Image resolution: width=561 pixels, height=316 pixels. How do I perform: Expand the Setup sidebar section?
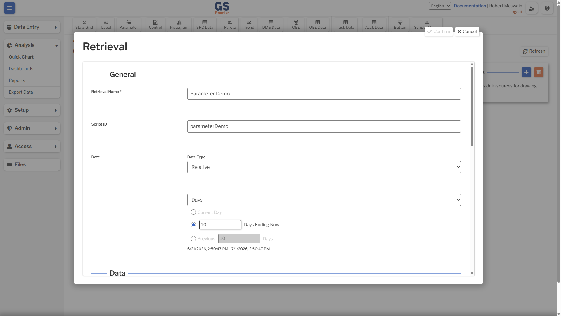coord(32,110)
